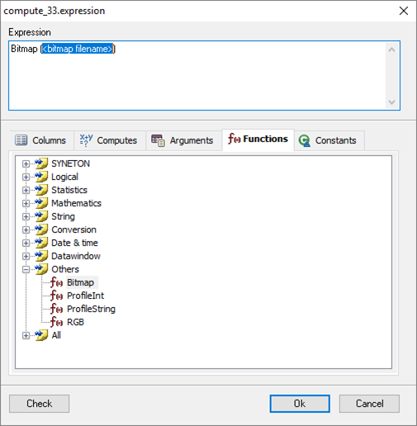The width and height of the screenshot is (417, 426).
Task: Expand the Statistics node
Action: click(x=26, y=190)
